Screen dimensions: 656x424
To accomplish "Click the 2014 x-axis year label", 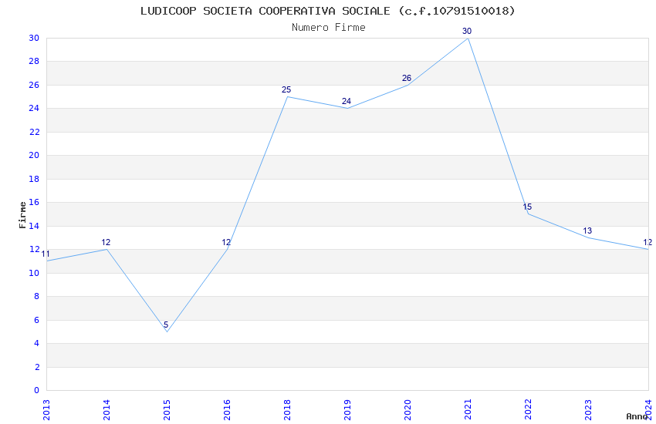I will (107, 409).
